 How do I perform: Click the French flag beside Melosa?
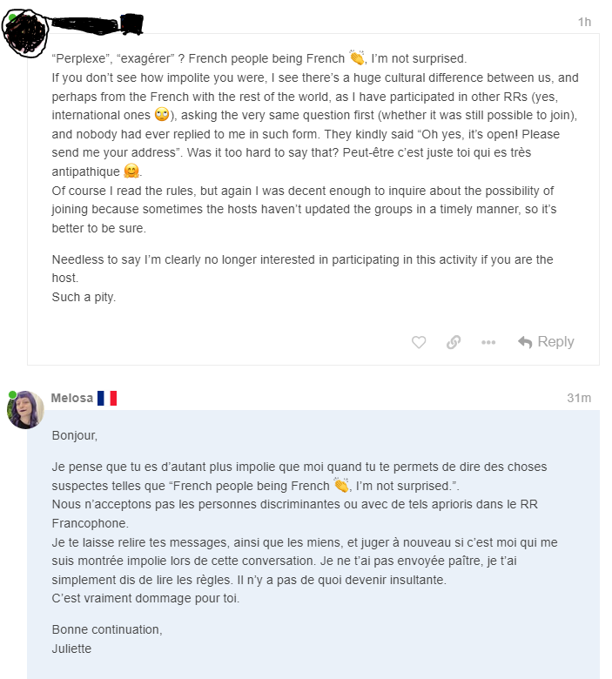(107, 398)
